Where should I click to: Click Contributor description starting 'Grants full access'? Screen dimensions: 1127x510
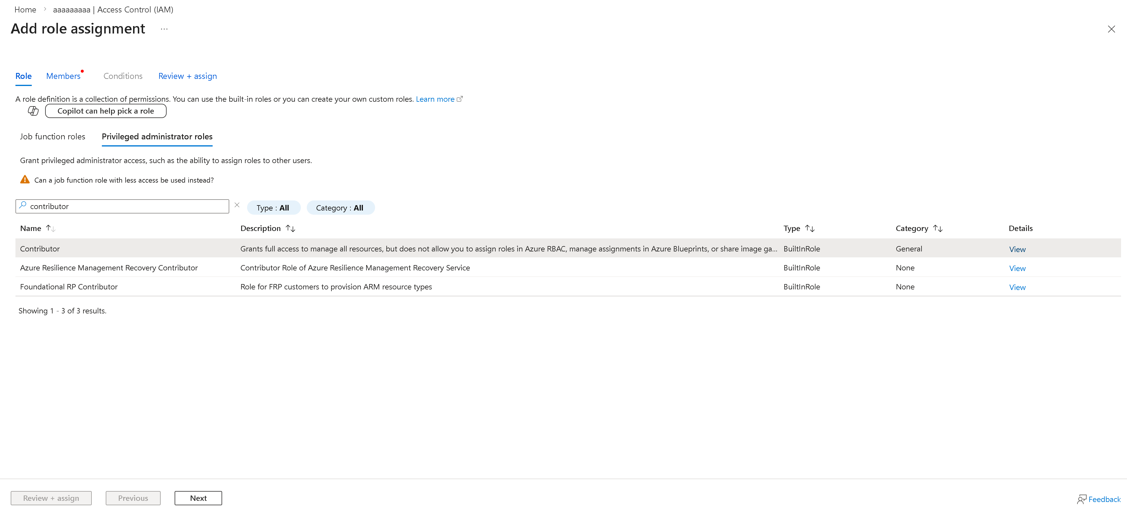[x=509, y=248]
